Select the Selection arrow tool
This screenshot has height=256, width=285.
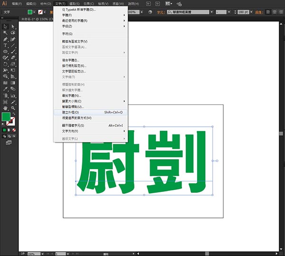pos(5,27)
